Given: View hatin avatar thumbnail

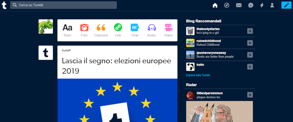Looking at the screenshot, I should [190, 67].
